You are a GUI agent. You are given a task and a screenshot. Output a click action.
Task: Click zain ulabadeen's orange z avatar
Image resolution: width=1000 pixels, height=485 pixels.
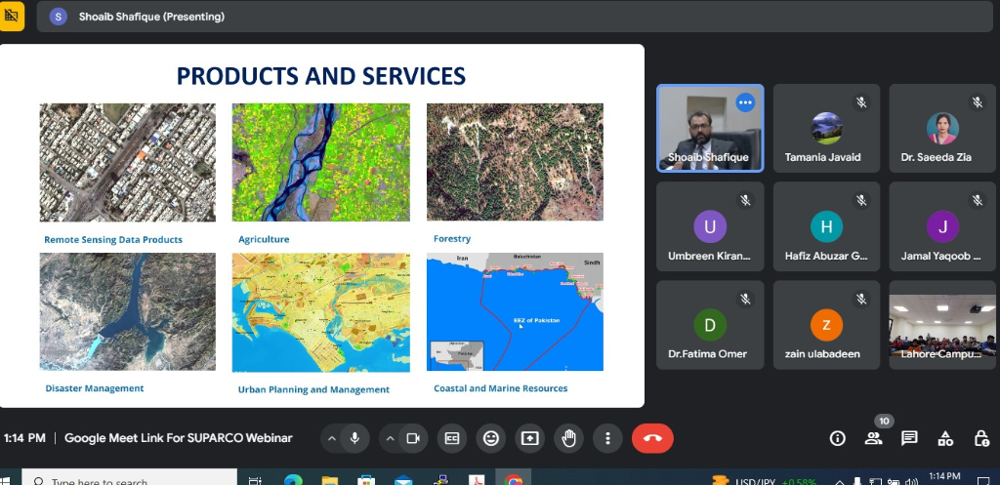click(826, 325)
